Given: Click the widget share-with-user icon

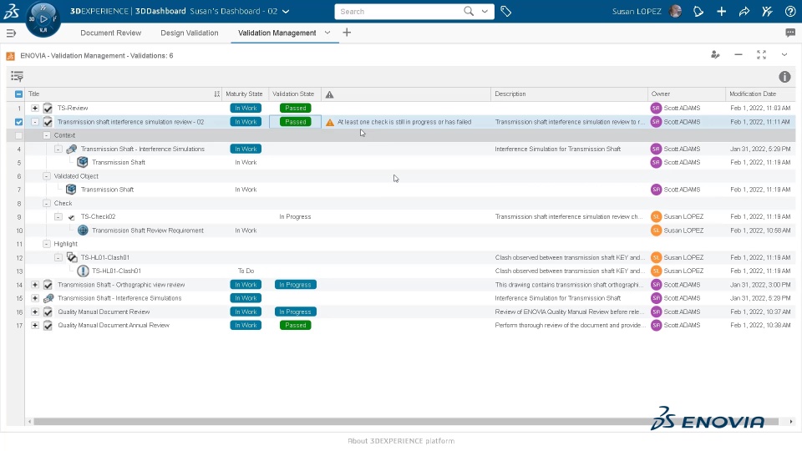Looking at the screenshot, I should pyautogui.click(x=715, y=55).
